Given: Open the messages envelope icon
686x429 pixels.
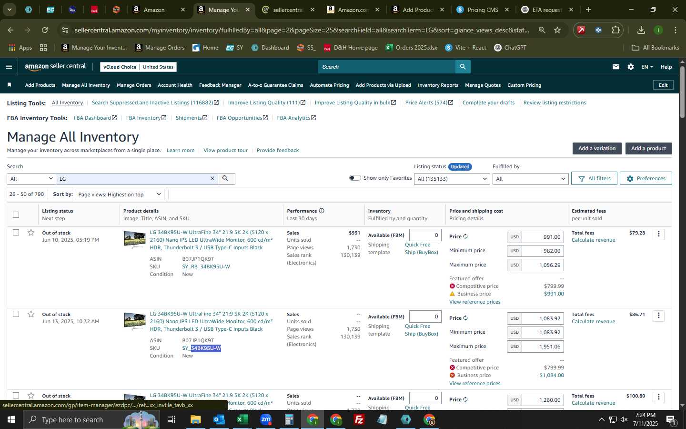Looking at the screenshot, I should (x=616, y=67).
